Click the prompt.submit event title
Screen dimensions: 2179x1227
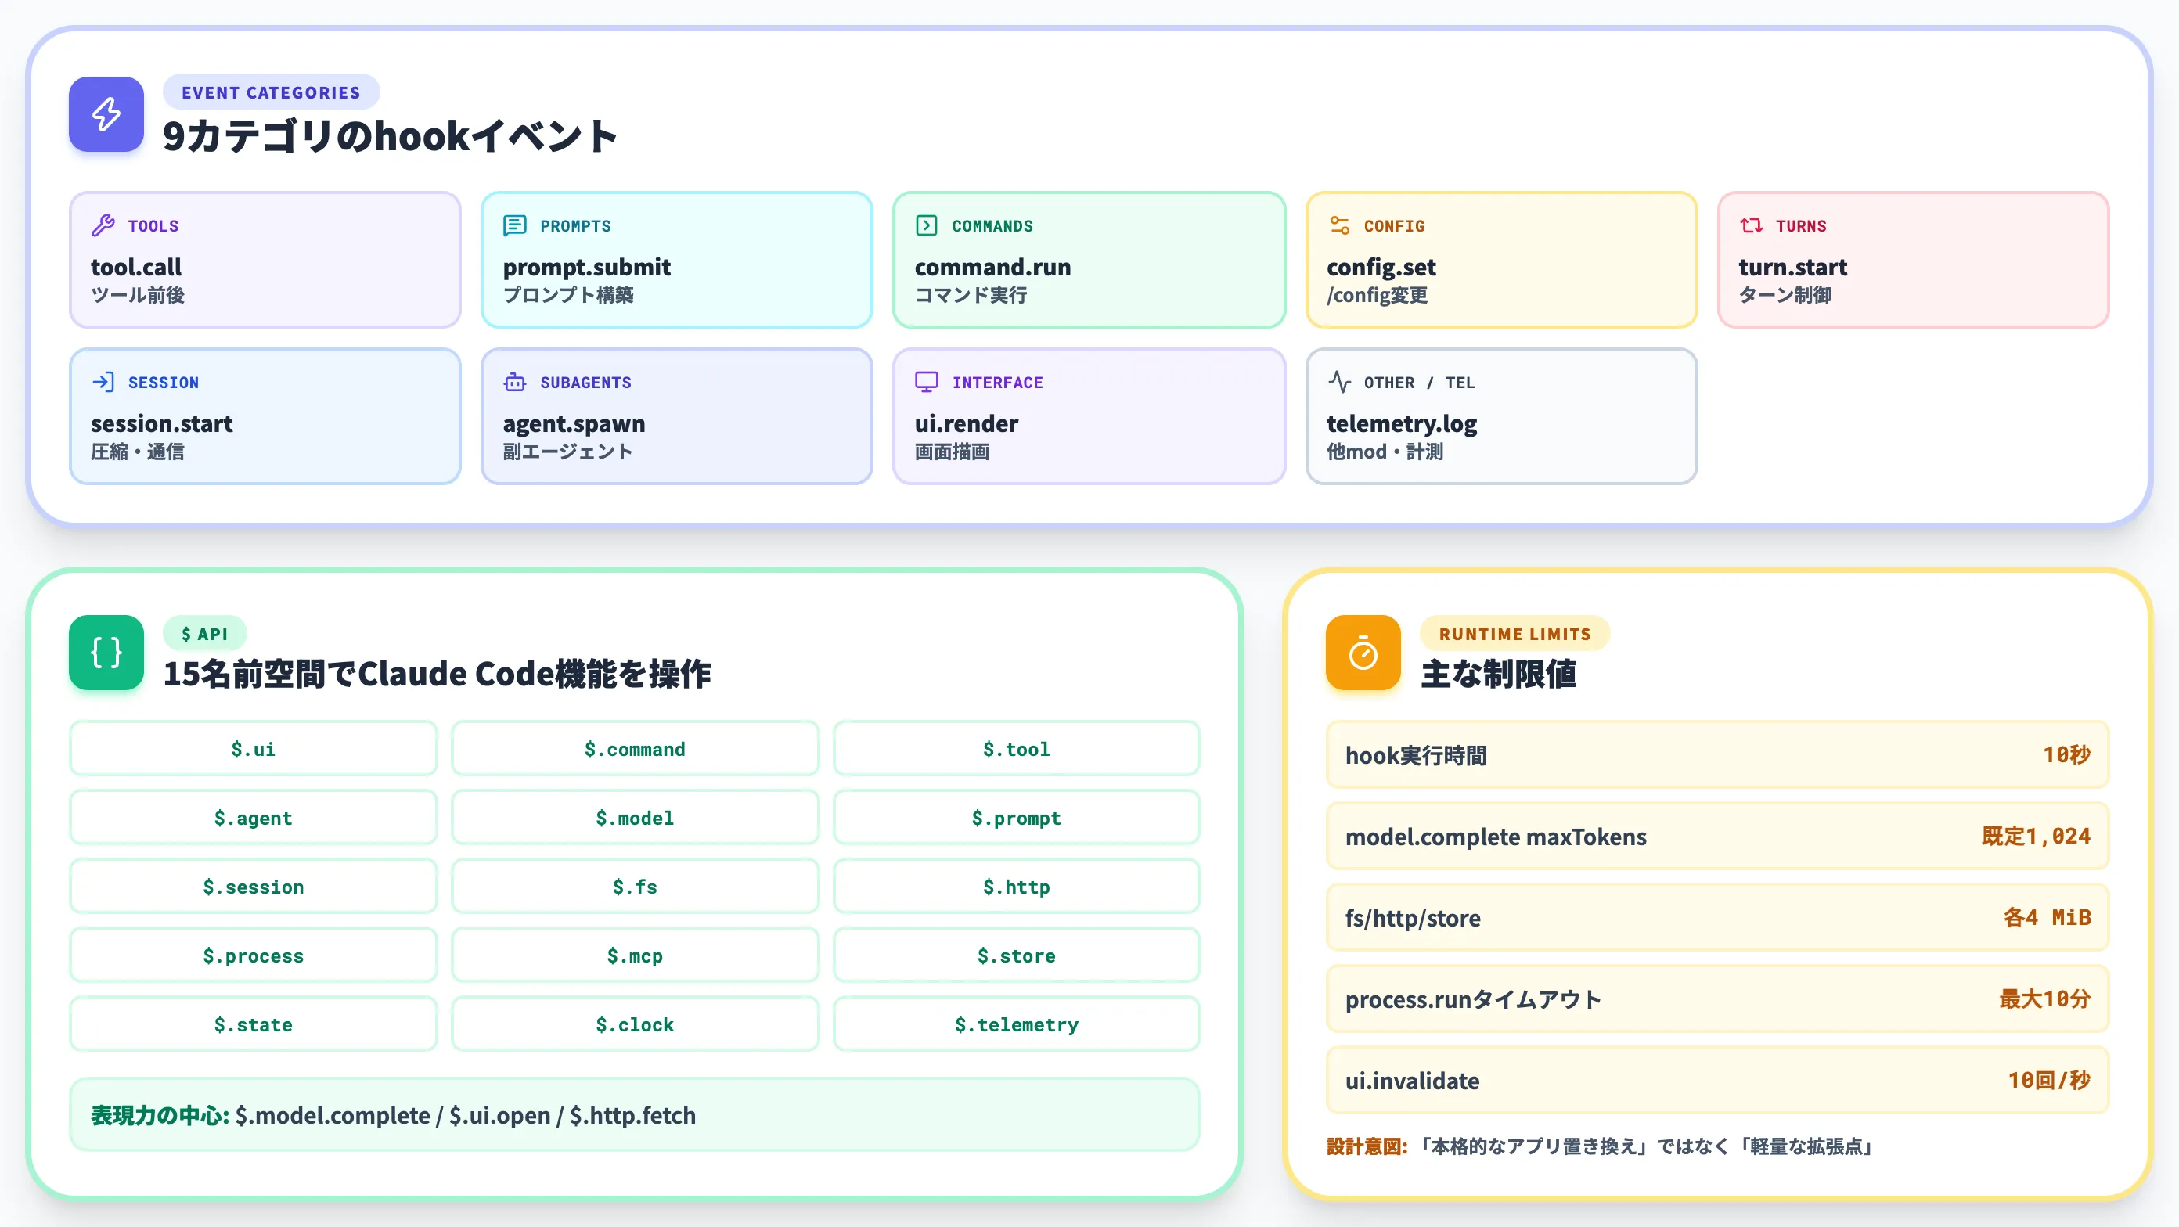pyautogui.click(x=586, y=267)
